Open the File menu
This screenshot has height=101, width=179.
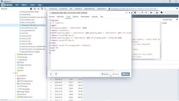(17, 5)
